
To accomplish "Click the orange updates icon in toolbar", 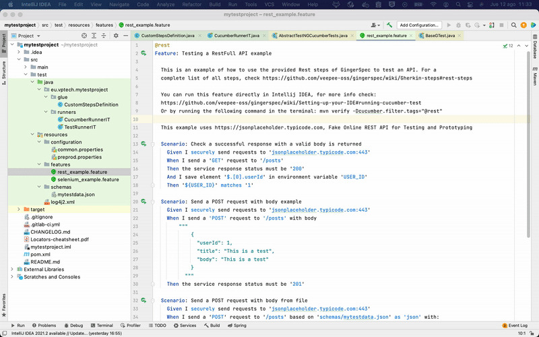I will [x=524, y=25].
